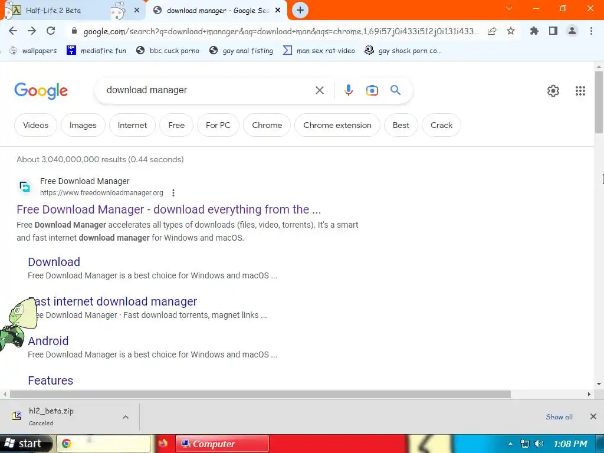Image resolution: width=604 pixels, height=453 pixels.
Task: Reload the Google search page
Action: click(x=51, y=31)
